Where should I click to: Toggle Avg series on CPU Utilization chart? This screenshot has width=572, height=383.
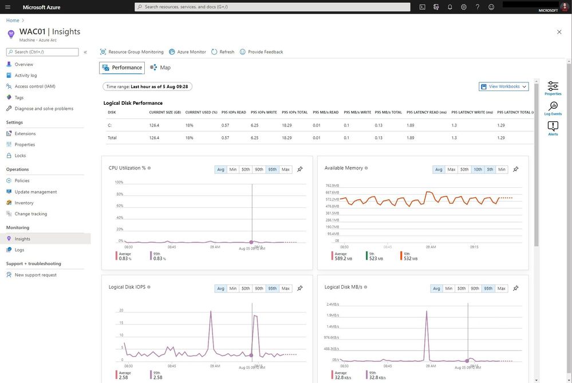[x=220, y=169]
